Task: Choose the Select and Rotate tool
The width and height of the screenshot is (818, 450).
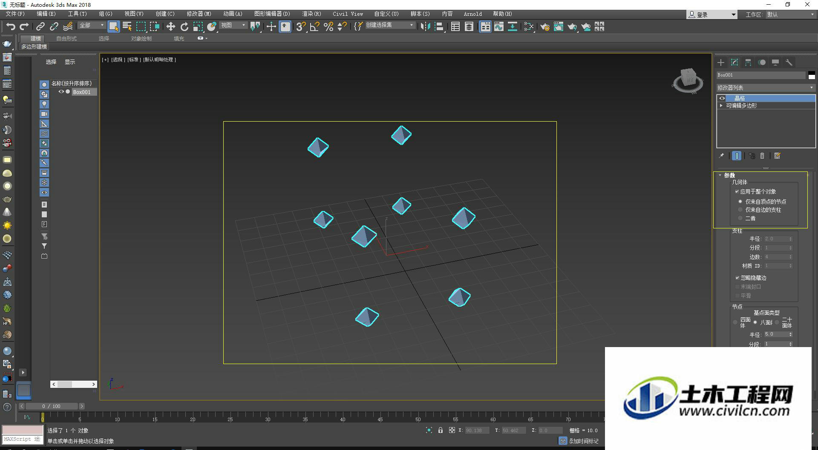Action: tap(184, 26)
